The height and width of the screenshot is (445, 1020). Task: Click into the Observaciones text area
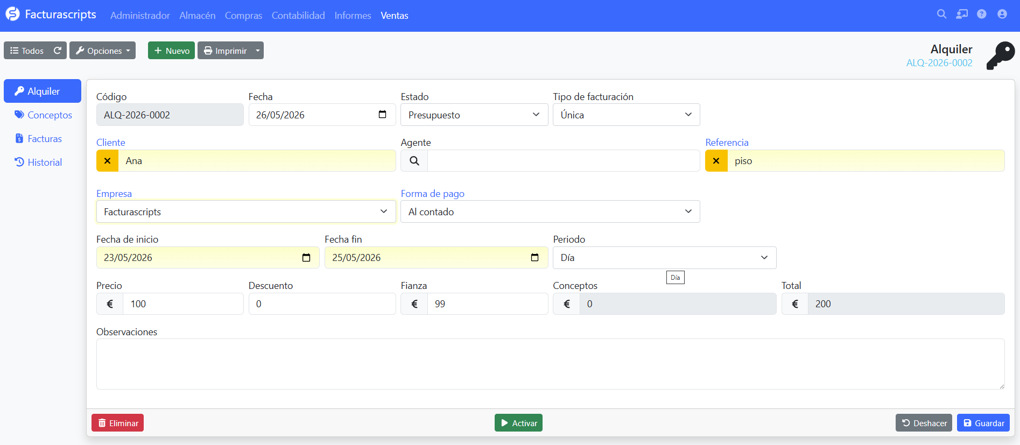(x=550, y=364)
